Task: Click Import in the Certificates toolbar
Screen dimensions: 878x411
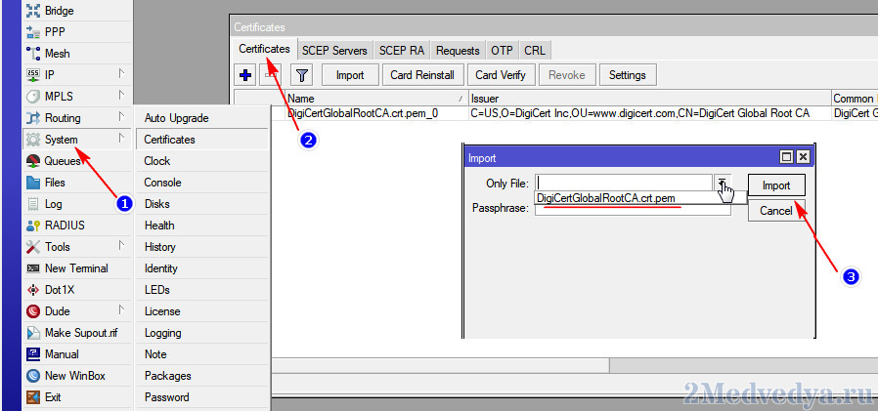Action: click(351, 75)
